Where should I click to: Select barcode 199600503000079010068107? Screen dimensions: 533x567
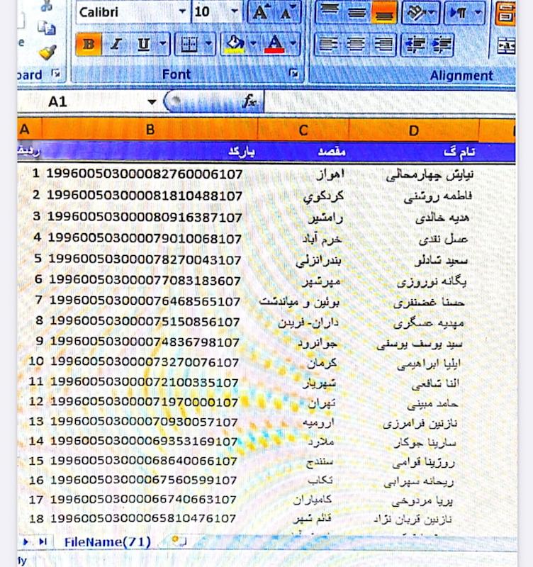tap(145, 238)
